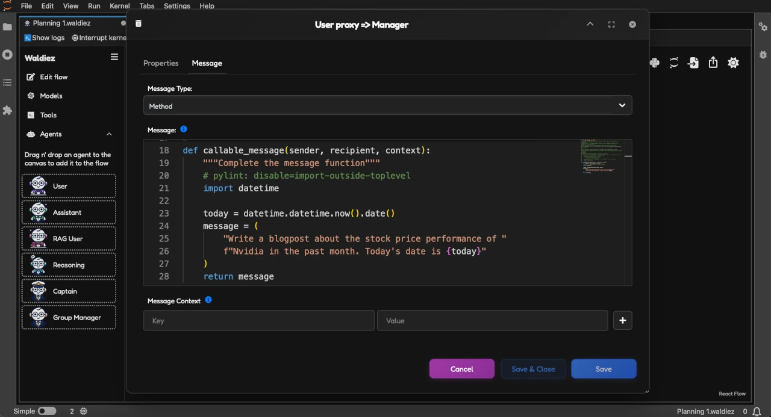Select the Assistant agent item
771x417 pixels.
click(x=69, y=212)
